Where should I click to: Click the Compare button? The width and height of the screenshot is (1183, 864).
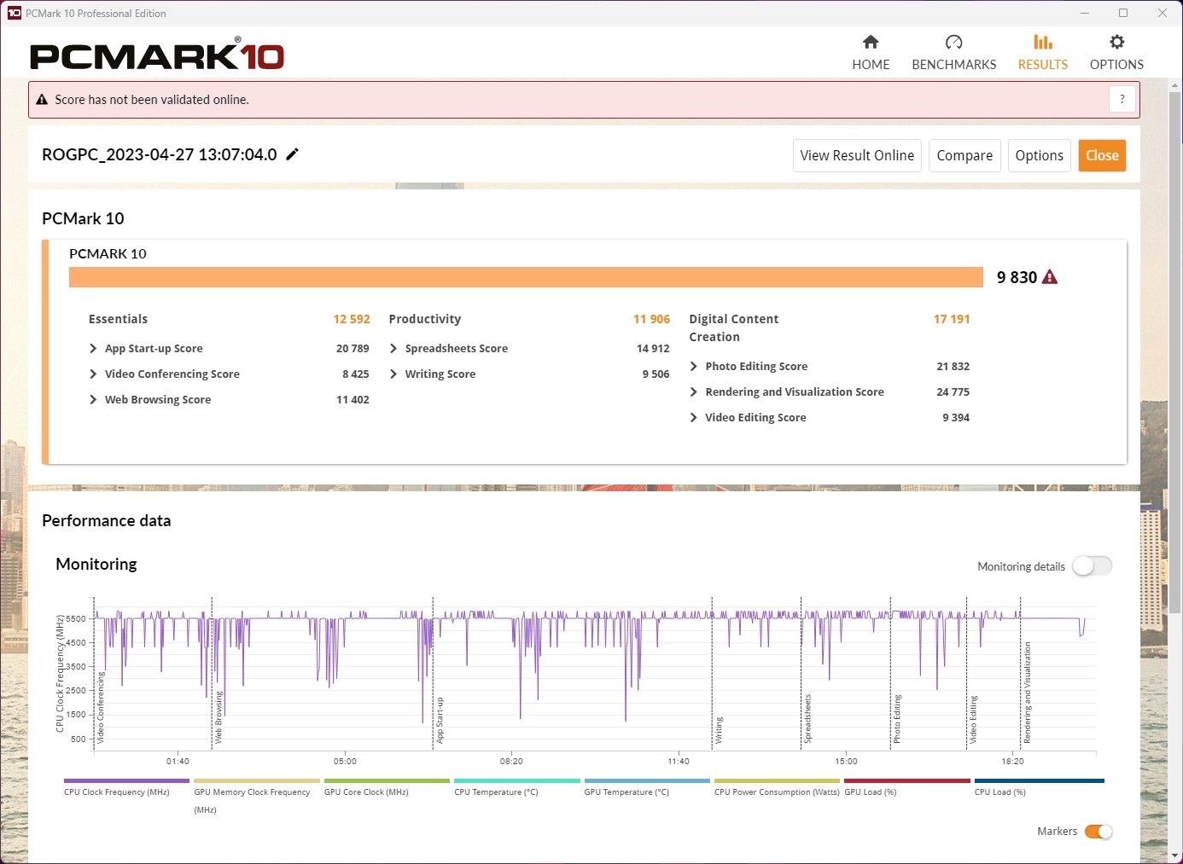click(x=964, y=155)
